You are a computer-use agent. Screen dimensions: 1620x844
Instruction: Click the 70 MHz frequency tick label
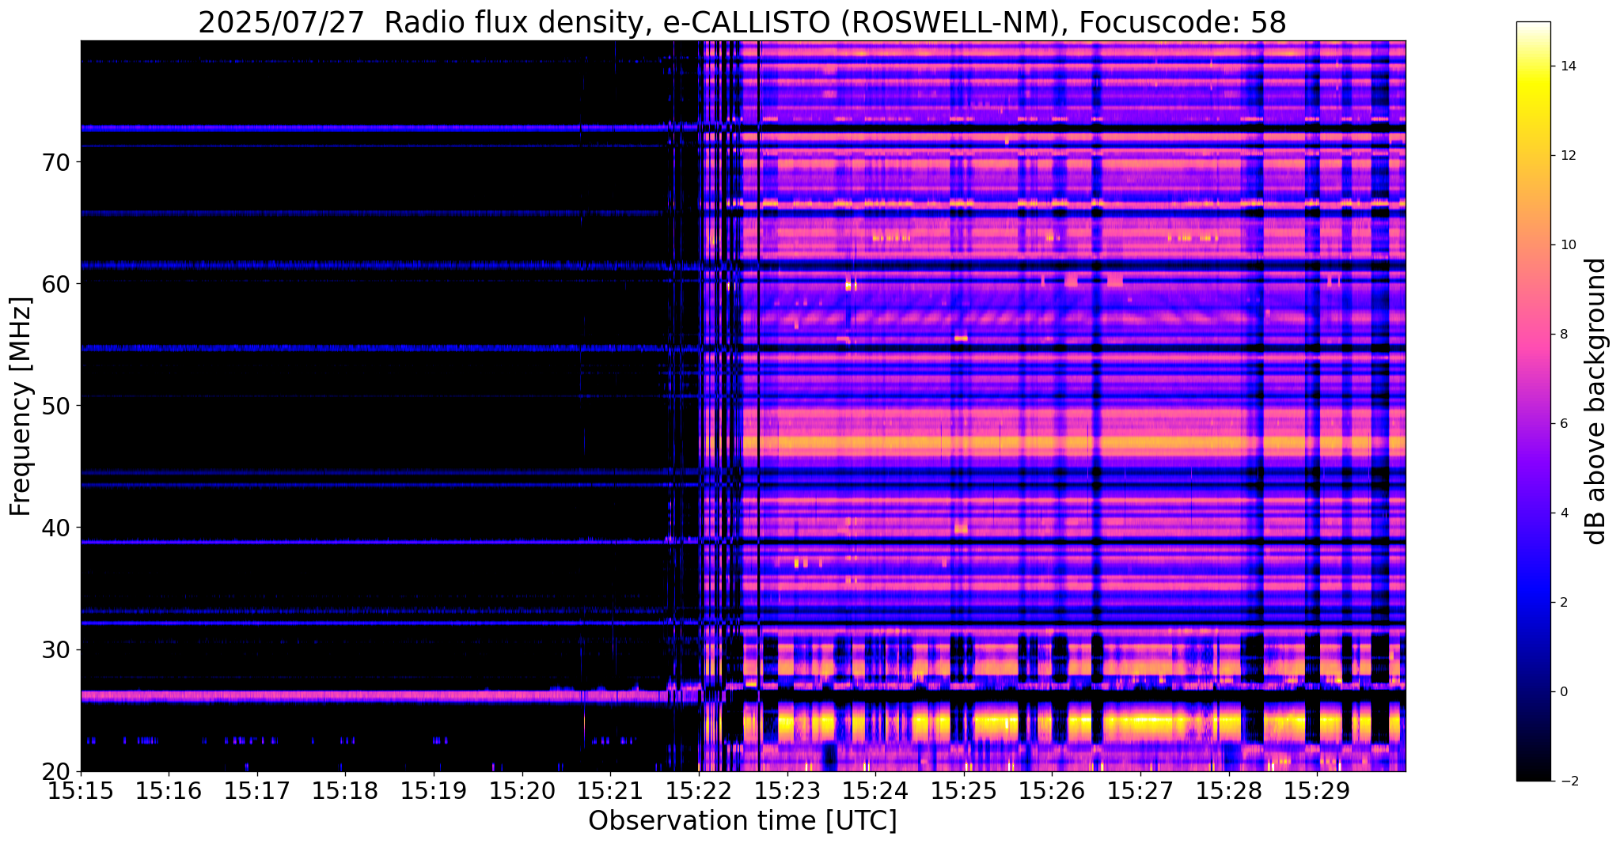tap(55, 162)
